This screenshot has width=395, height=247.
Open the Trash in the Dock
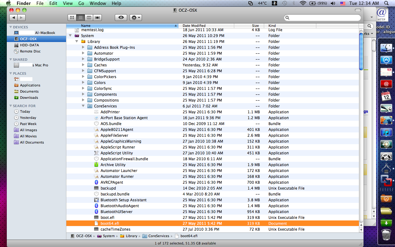[x=386, y=234]
